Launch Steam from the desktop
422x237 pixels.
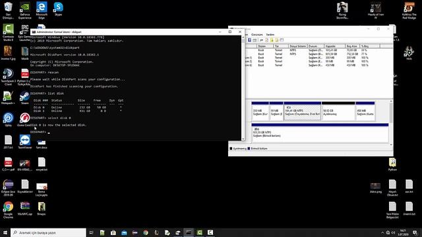tap(25, 97)
